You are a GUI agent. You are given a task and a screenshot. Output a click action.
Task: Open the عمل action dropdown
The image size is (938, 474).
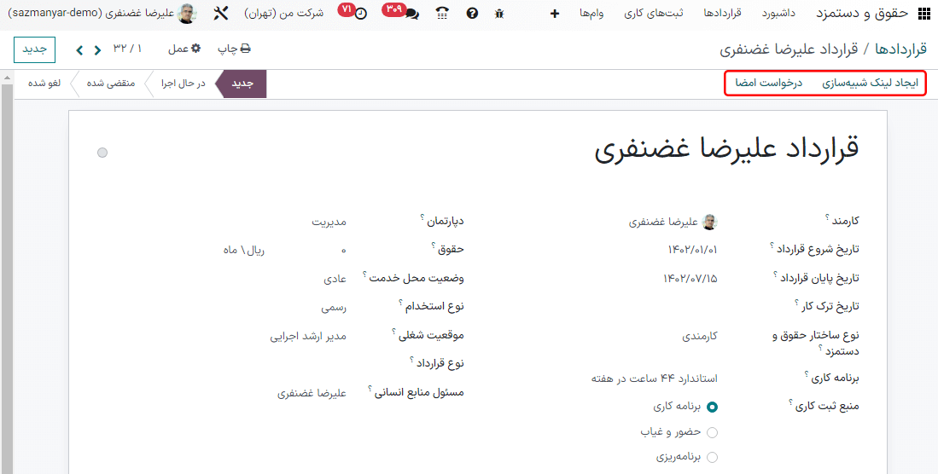184,49
